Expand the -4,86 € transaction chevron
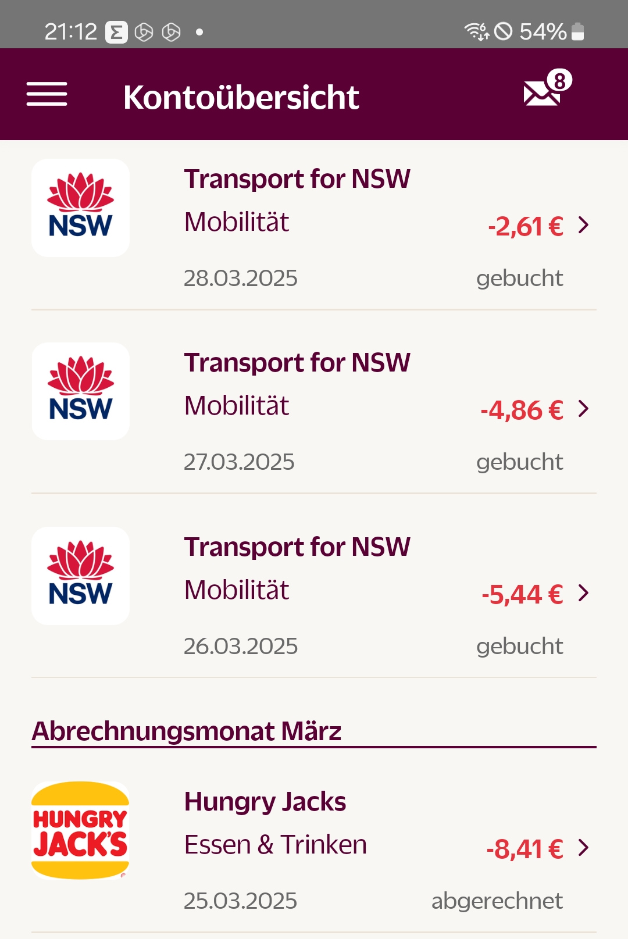 [584, 409]
